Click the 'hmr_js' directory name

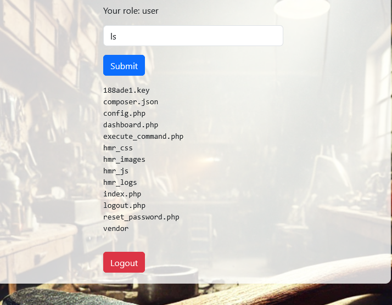[116, 171]
